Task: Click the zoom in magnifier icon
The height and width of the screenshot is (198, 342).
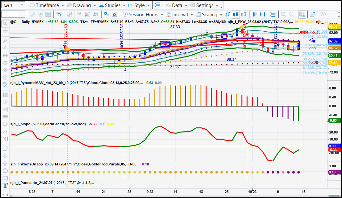Action: (283, 14)
